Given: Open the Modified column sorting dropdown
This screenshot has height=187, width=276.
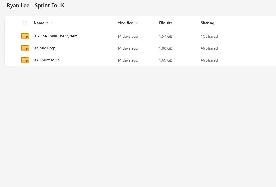Looking at the screenshot, I should [136, 23].
